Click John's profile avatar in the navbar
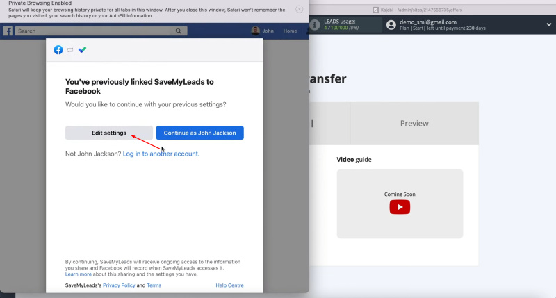Image resolution: width=556 pixels, height=298 pixels. (x=255, y=31)
